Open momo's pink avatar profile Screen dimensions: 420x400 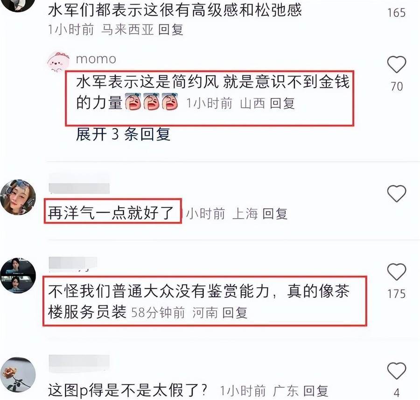point(58,62)
